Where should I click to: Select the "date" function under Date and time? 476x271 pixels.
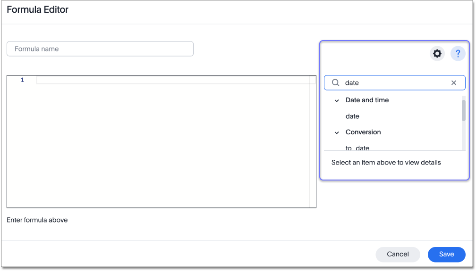coord(352,116)
